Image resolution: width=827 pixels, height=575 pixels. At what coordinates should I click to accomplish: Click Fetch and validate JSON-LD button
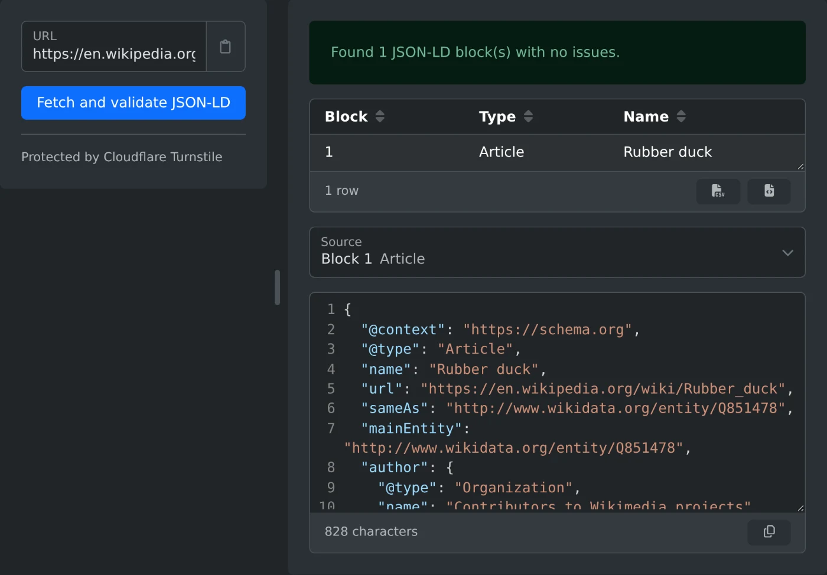(x=134, y=103)
